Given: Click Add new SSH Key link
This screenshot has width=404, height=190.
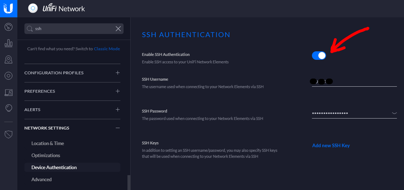Looking at the screenshot, I should click(x=331, y=145).
